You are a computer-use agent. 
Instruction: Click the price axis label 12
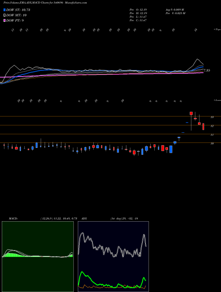(x=212, y=126)
